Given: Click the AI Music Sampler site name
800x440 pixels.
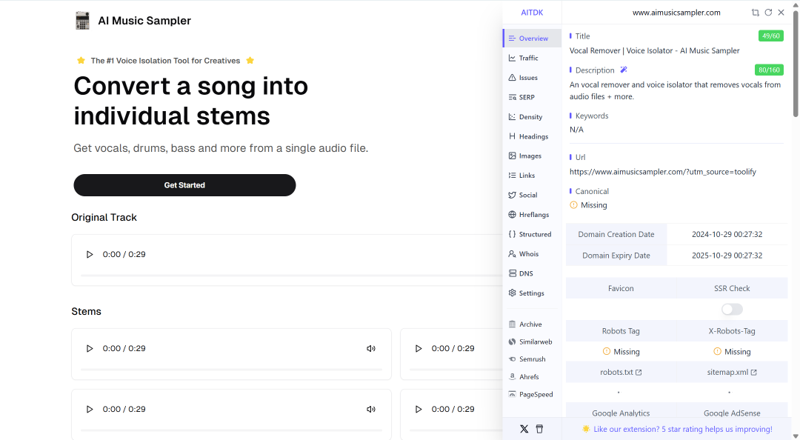Looking at the screenshot, I should point(144,21).
